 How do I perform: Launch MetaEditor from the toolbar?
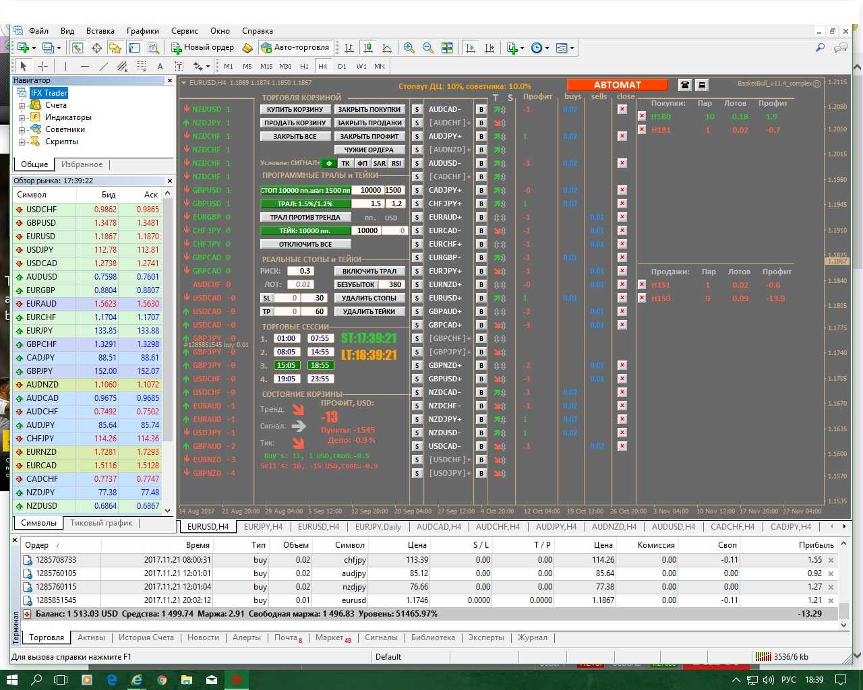(x=247, y=48)
